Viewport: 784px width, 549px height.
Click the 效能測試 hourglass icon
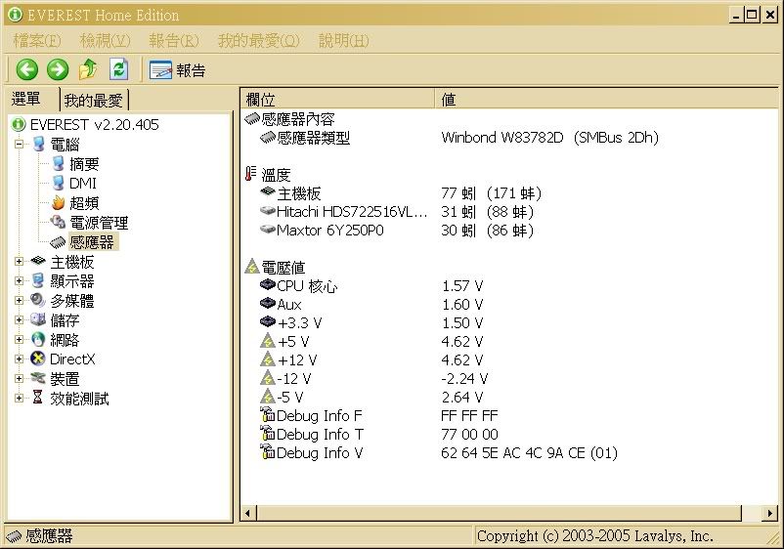38,398
